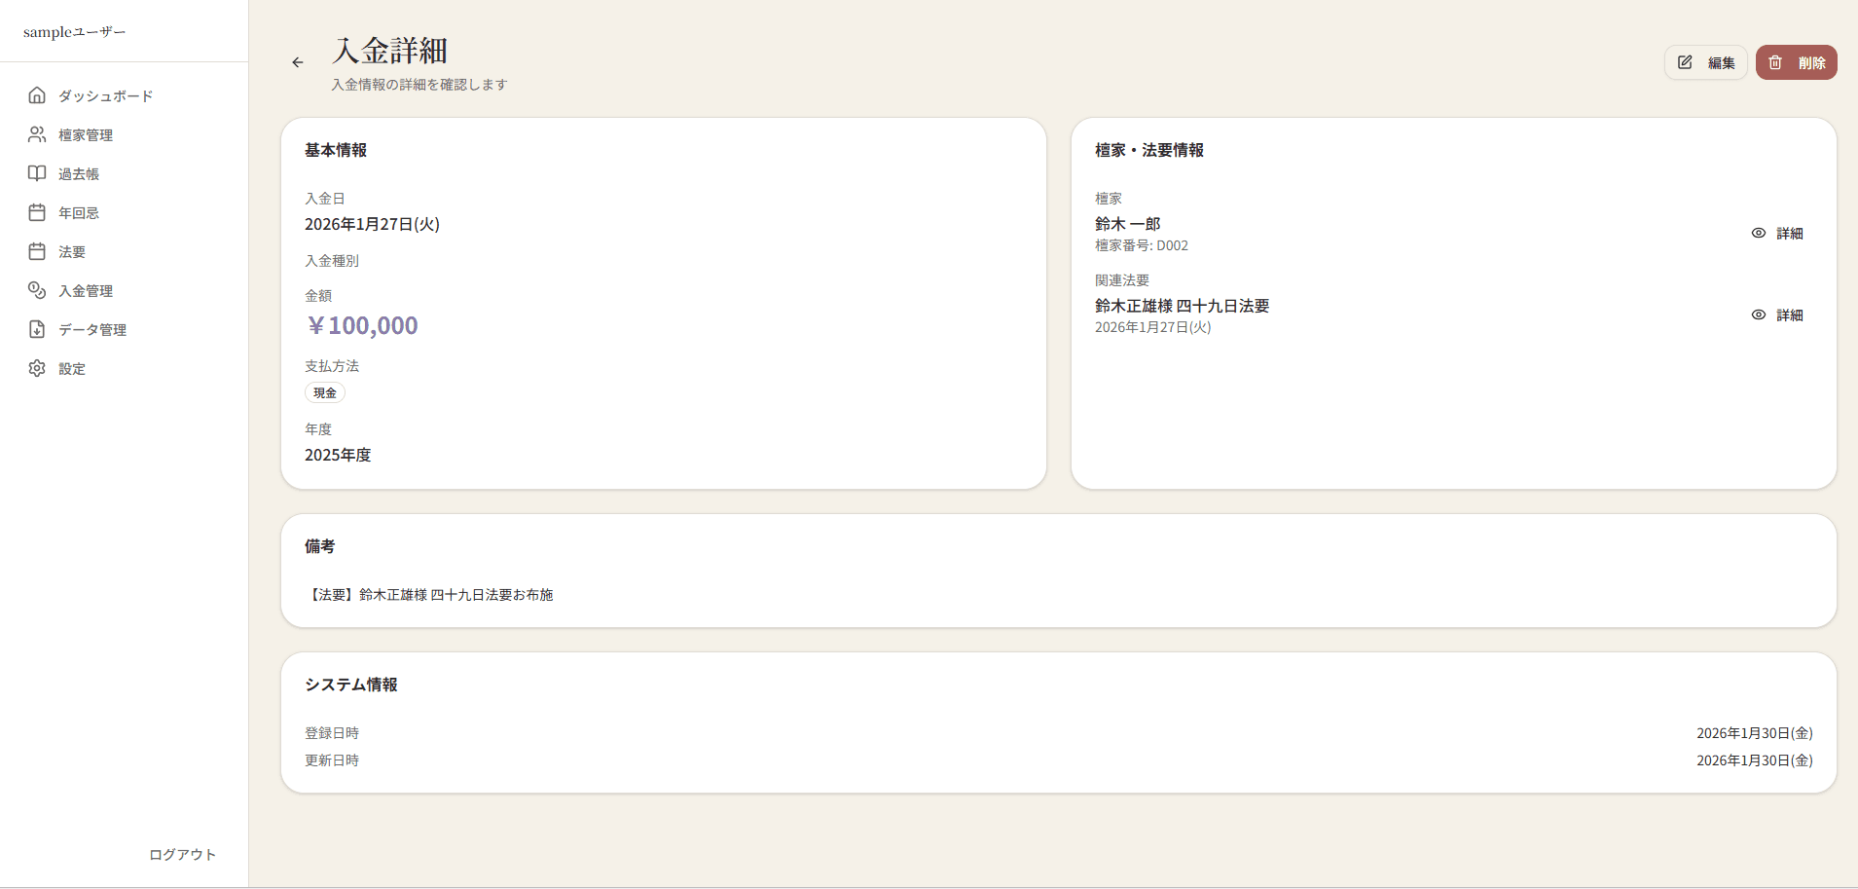Image resolution: width=1858 pixels, height=889 pixels.
Task: Click the 現金 payment method badge
Action: pos(325,393)
